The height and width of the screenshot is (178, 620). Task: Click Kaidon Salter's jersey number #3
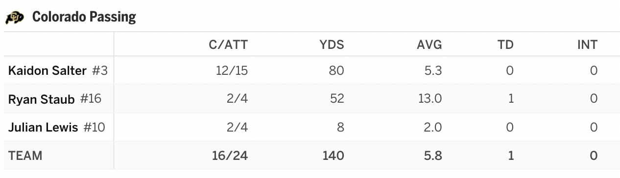coord(100,70)
